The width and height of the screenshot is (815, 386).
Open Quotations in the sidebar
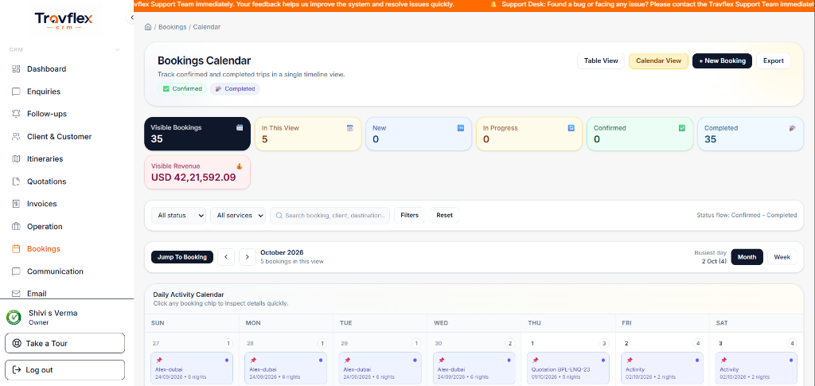[47, 181]
